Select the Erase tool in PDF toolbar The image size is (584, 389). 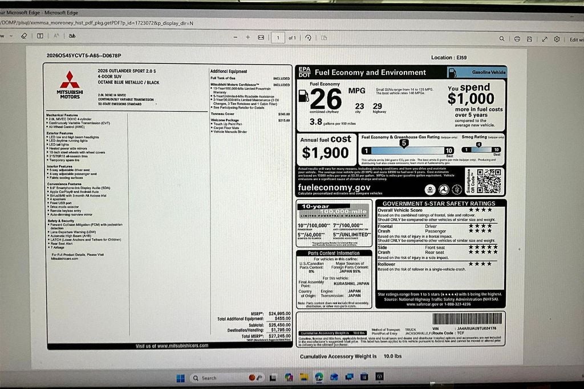[x=24, y=36]
